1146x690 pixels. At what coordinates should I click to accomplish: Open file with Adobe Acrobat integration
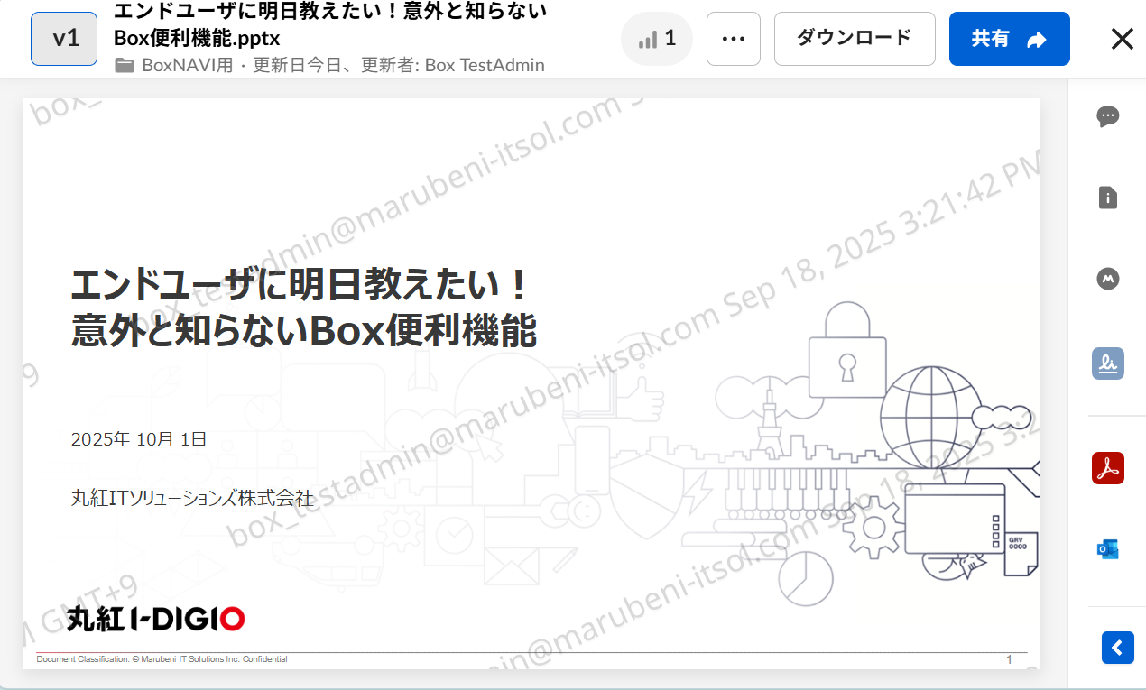tap(1108, 468)
